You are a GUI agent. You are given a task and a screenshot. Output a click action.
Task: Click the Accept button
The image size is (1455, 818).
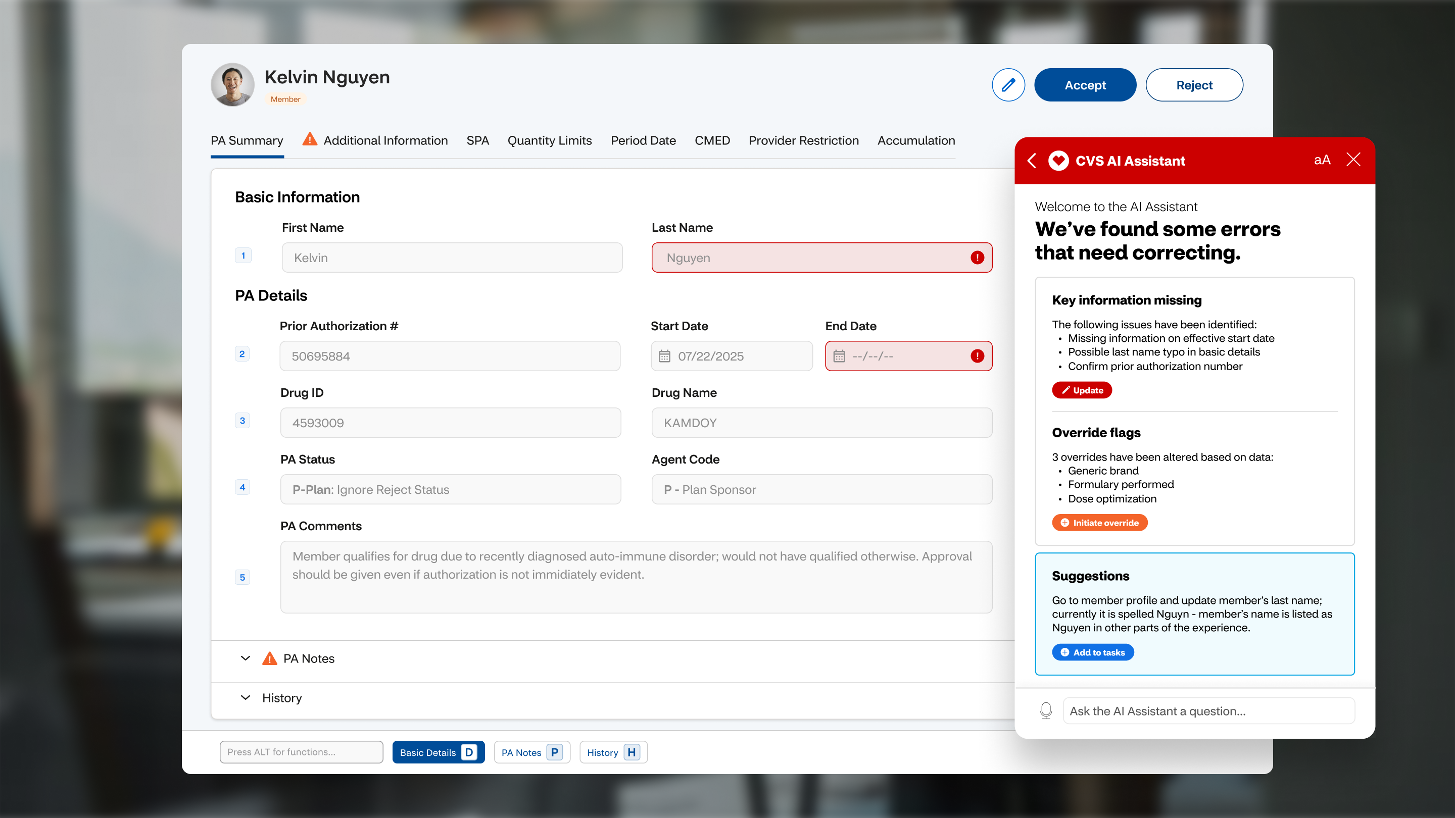point(1085,85)
